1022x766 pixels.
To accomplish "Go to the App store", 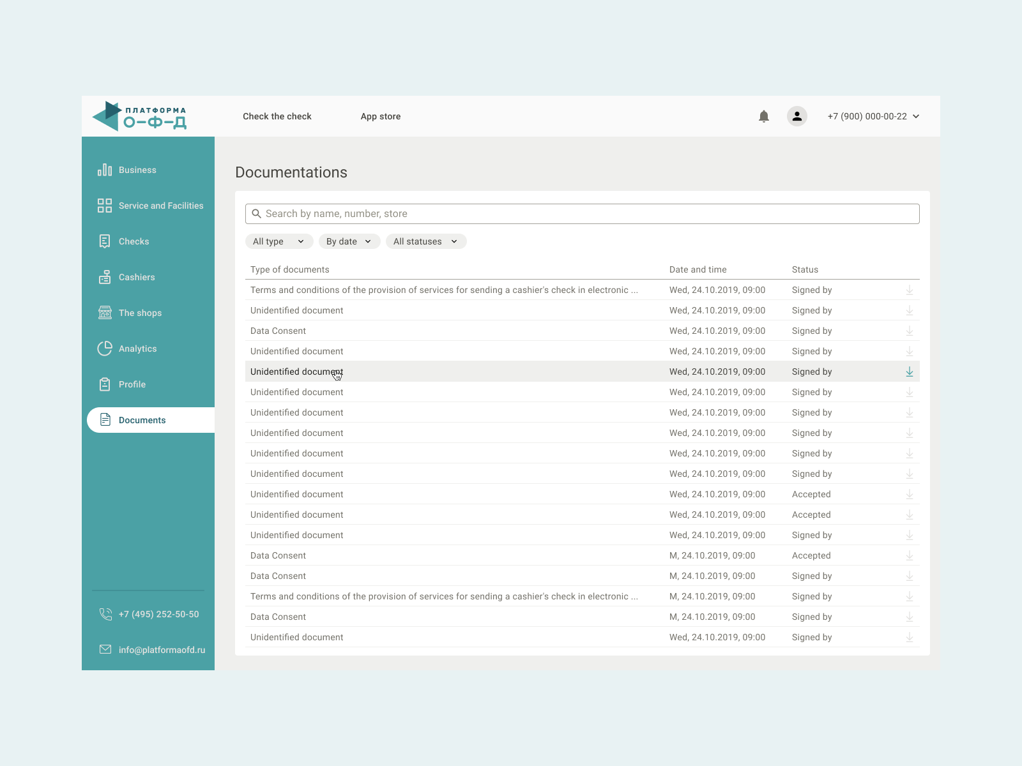I will pyautogui.click(x=381, y=116).
